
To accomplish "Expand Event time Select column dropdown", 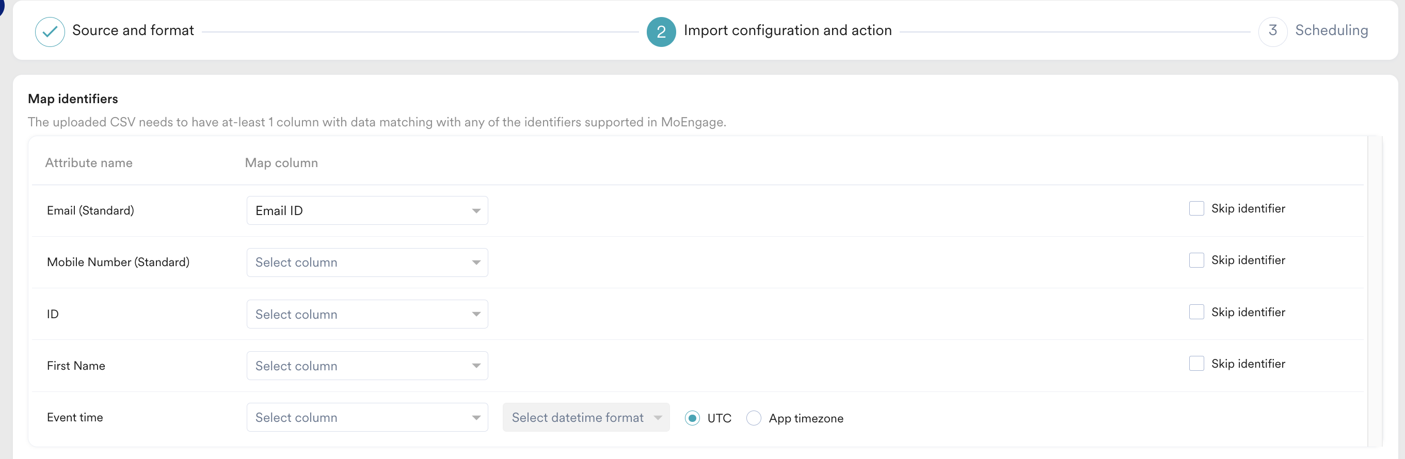I will click(x=367, y=418).
